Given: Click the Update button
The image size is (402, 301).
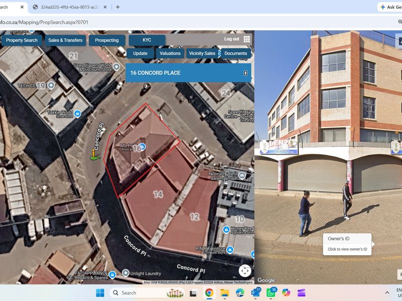Looking at the screenshot, I should (x=140, y=53).
